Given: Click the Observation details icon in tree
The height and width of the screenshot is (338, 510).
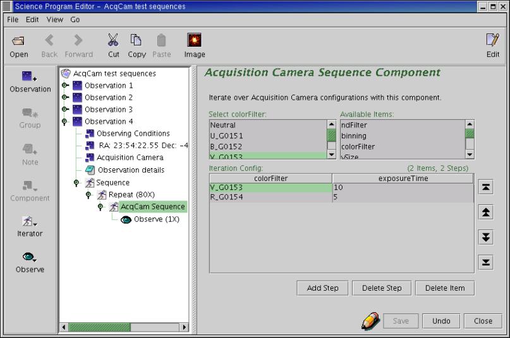Looking at the screenshot, I should [x=90, y=170].
